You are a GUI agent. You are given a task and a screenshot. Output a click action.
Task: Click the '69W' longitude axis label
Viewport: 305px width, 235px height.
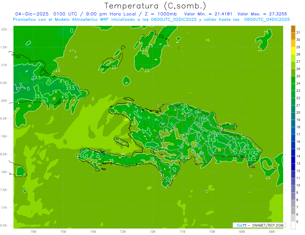click(x=242, y=231)
